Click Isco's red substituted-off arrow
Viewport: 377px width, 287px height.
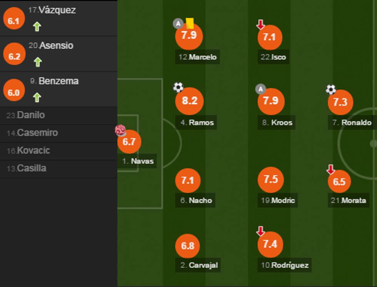[x=261, y=25]
